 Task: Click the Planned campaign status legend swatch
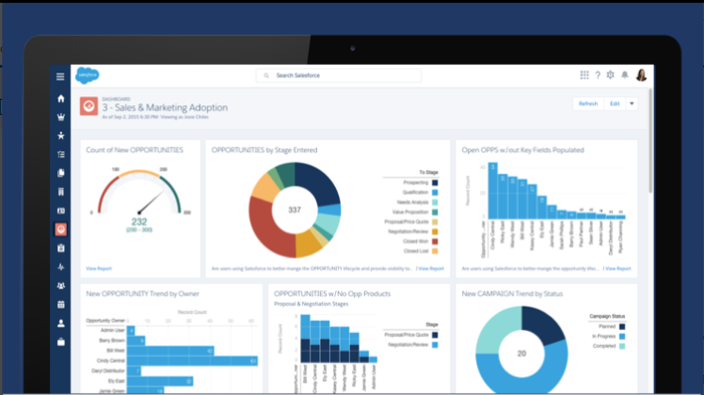tap(622, 326)
